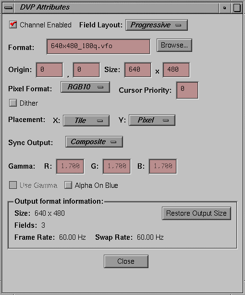Open the Pixel Format RGB10 dropdown
Image resolution: width=245 pixels, height=295 pixels.
coord(85,87)
